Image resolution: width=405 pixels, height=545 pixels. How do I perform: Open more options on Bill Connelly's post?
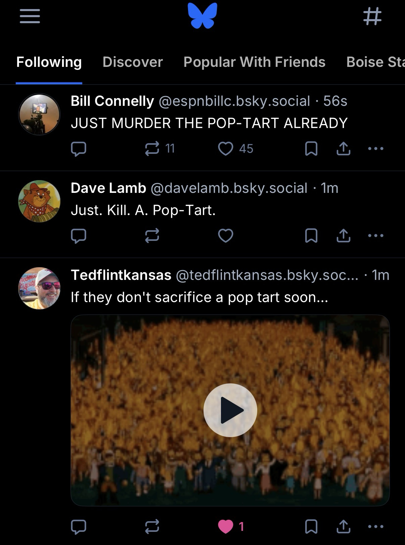pyautogui.click(x=375, y=149)
